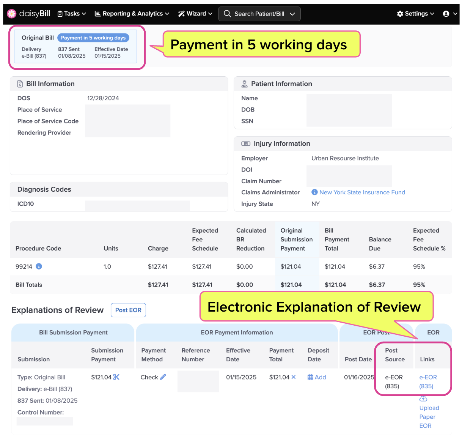Open the Tasks menu
The image size is (462, 438).
72,14
